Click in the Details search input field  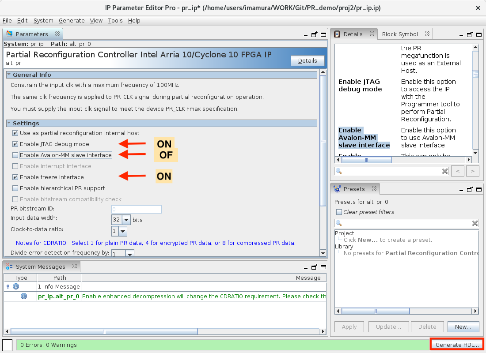click(x=391, y=171)
